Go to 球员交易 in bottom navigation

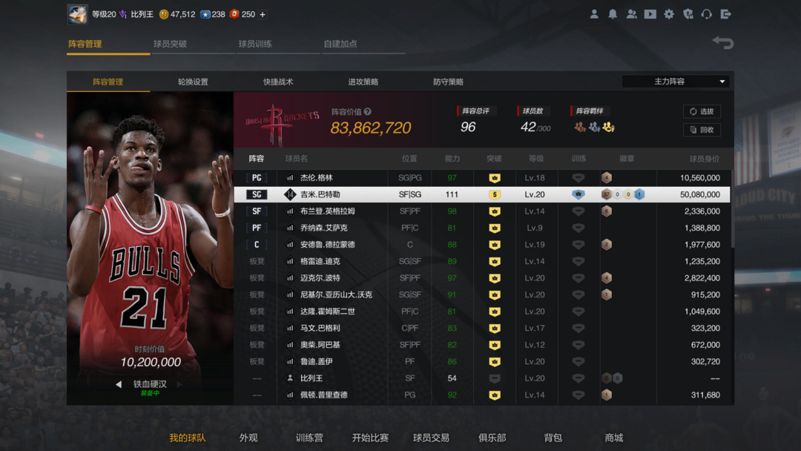point(431,438)
